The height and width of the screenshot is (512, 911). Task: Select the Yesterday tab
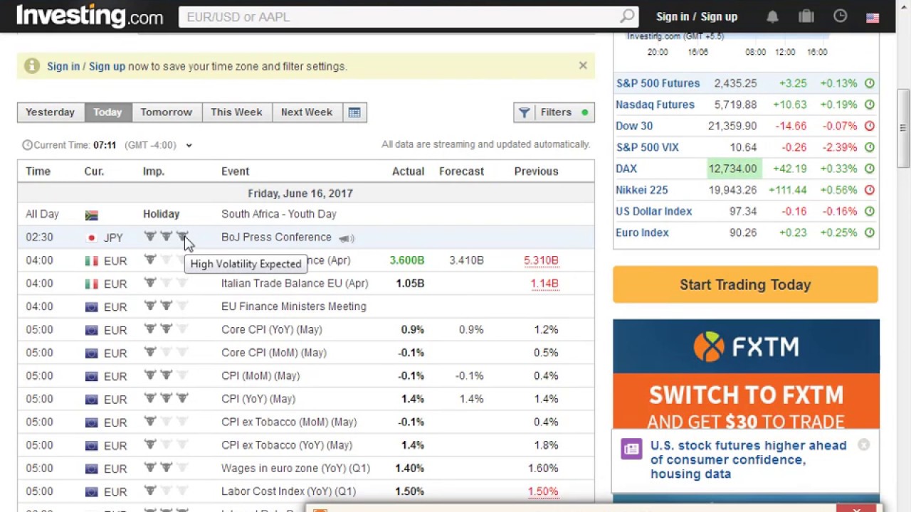50,112
